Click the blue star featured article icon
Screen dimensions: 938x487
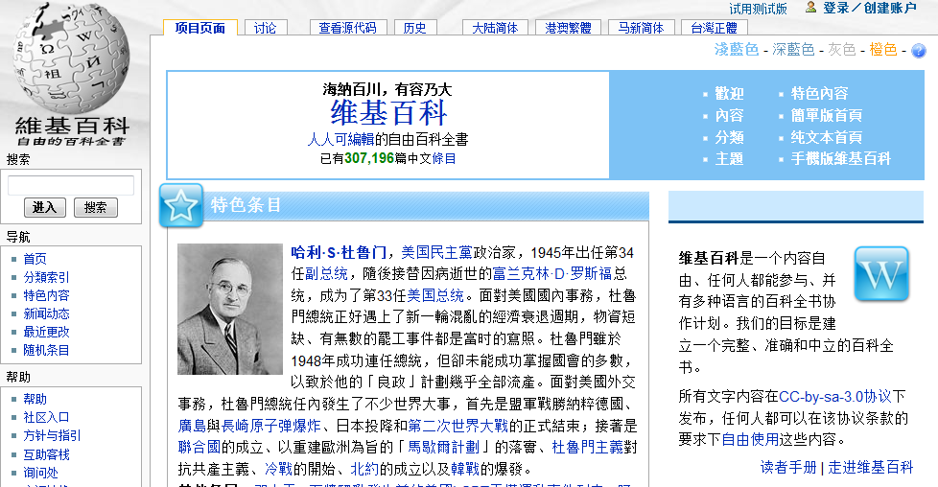coord(180,205)
